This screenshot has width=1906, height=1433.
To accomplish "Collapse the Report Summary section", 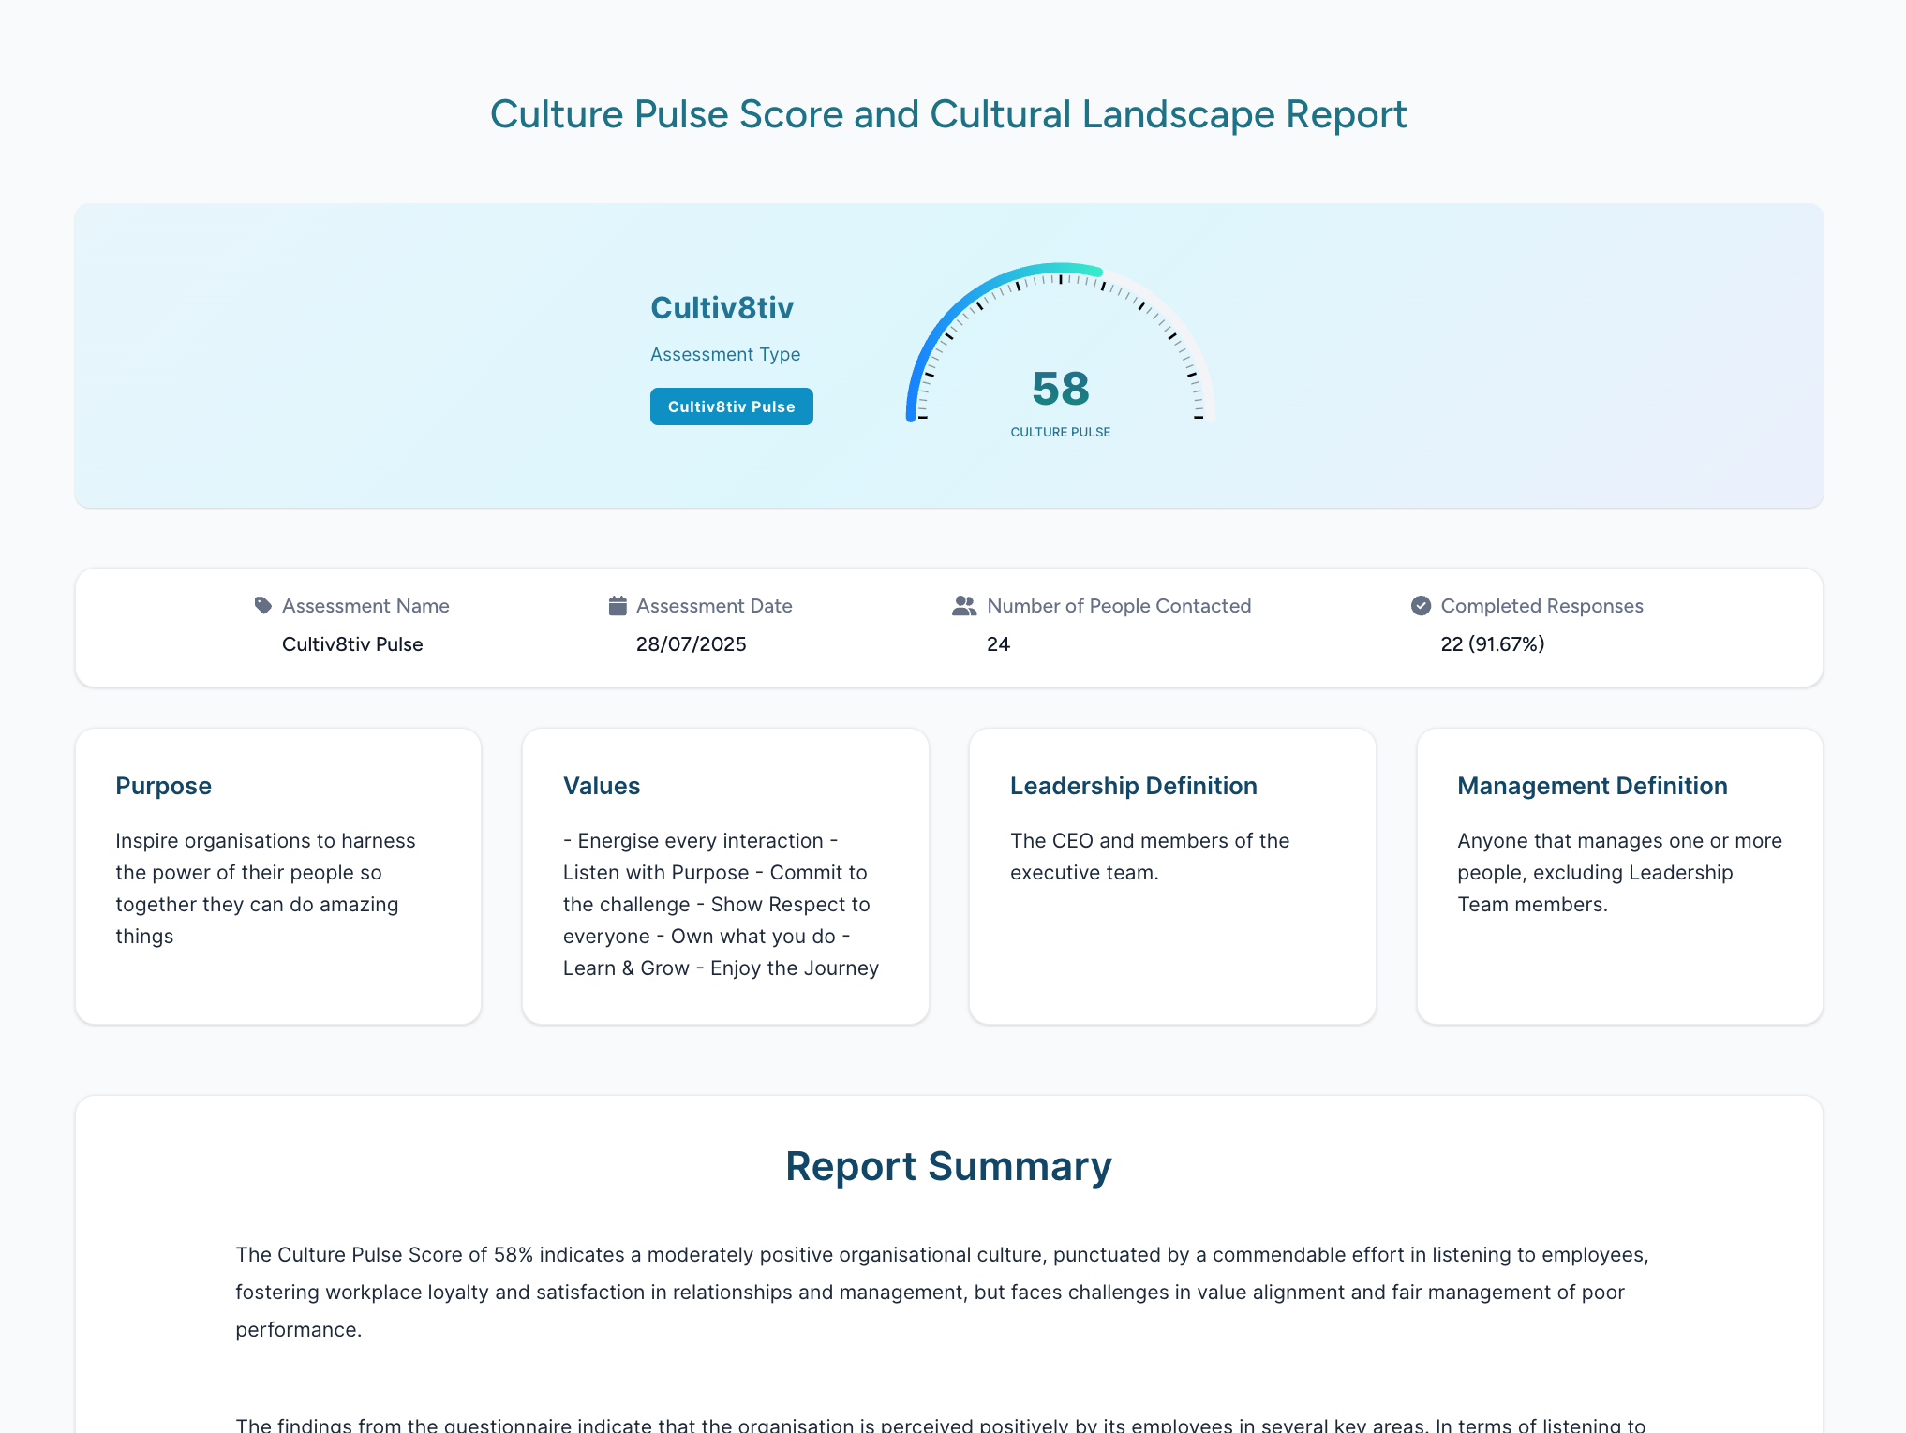I will pyautogui.click(x=948, y=1165).
